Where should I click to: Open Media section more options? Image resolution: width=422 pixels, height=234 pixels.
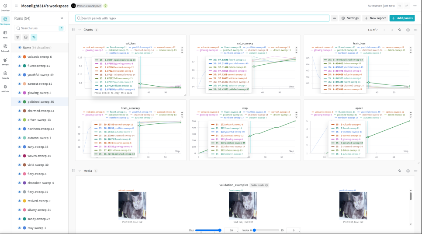pyautogui.click(x=415, y=171)
